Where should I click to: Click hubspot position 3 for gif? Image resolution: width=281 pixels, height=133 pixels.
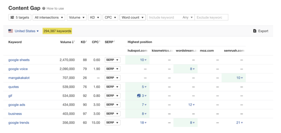coord(144,96)
